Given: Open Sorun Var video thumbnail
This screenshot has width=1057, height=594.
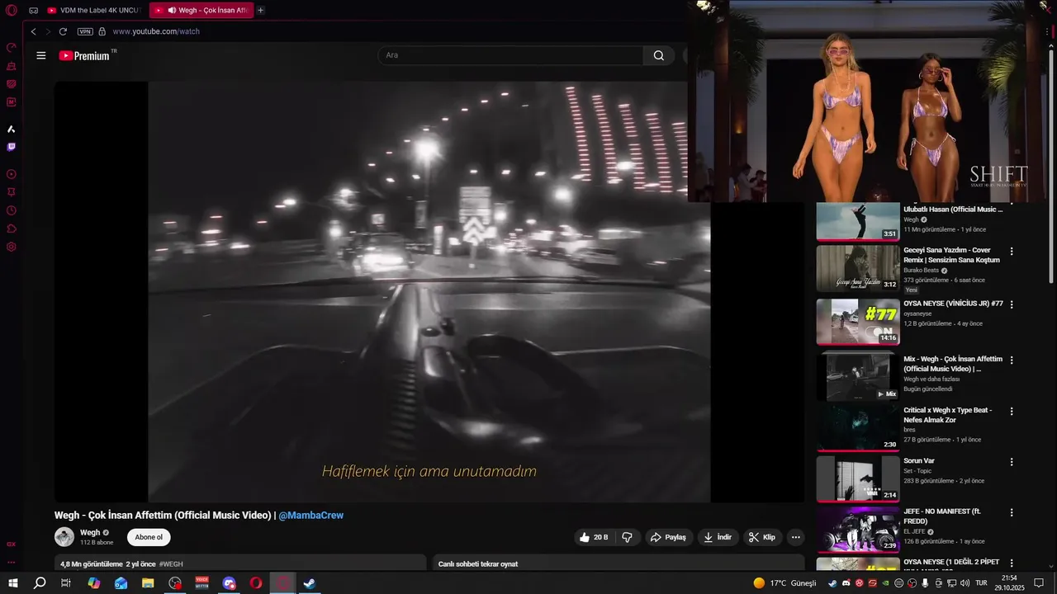Looking at the screenshot, I should (858, 478).
